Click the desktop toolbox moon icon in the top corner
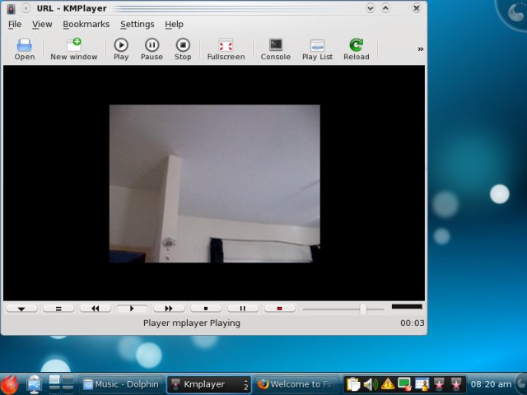 pyautogui.click(x=515, y=13)
